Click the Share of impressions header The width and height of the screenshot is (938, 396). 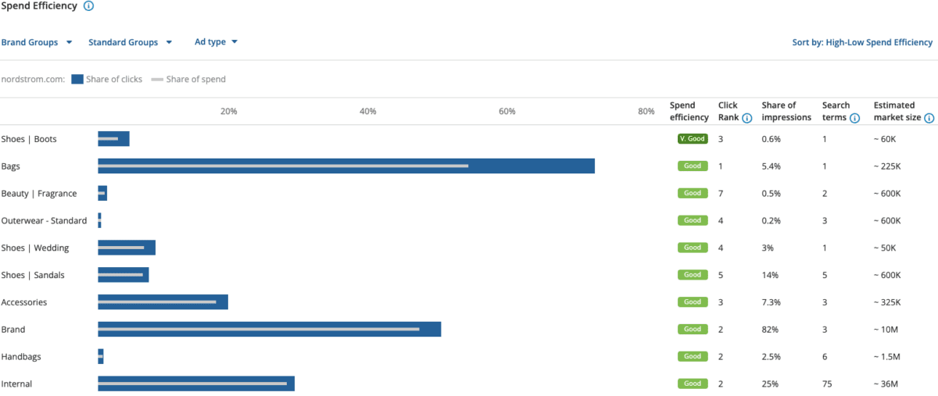click(x=786, y=112)
